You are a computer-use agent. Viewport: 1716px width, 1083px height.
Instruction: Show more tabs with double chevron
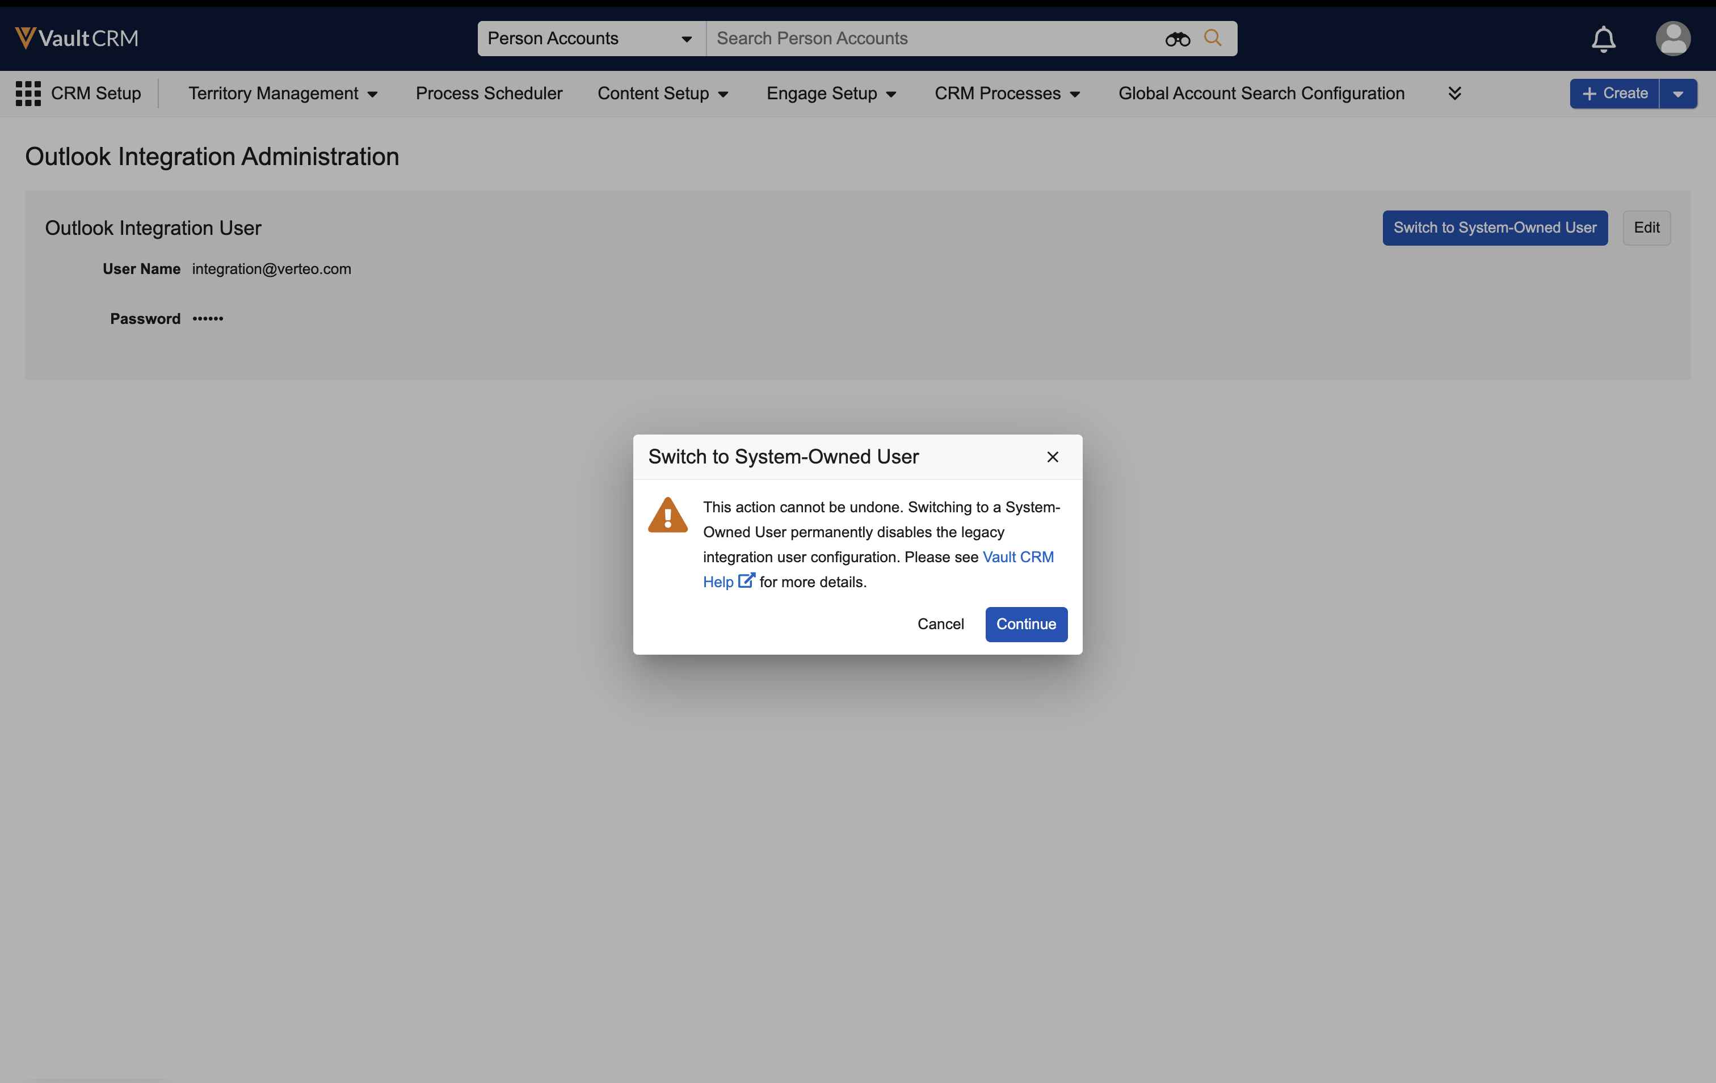click(x=1454, y=94)
